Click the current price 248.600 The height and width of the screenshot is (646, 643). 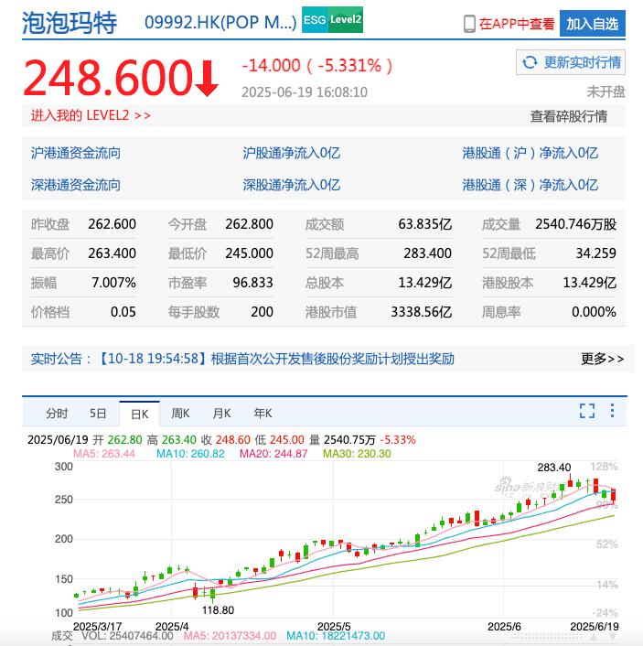[x=108, y=78]
